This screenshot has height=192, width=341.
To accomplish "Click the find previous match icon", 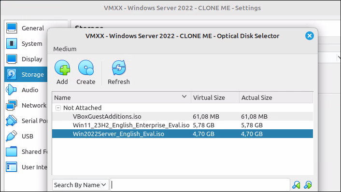I will click(x=296, y=185).
